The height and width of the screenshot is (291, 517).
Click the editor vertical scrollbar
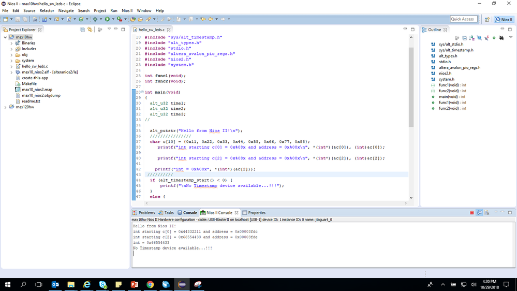(411, 88)
